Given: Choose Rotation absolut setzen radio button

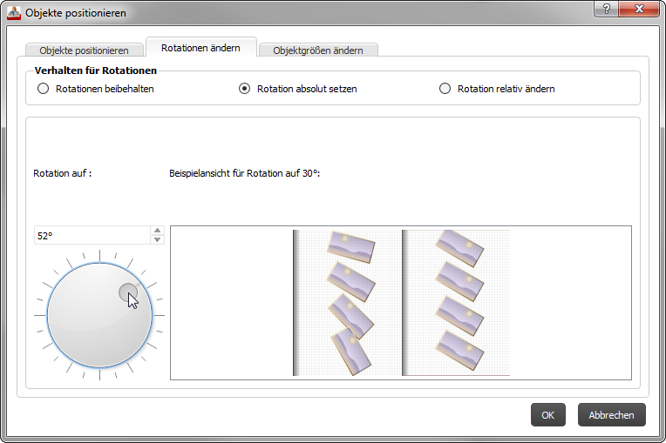Looking at the screenshot, I should click(245, 89).
